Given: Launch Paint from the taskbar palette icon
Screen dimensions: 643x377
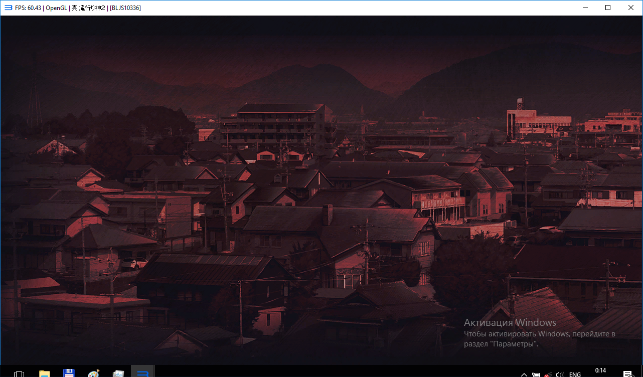Looking at the screenshot, I should tap(93, 373).
